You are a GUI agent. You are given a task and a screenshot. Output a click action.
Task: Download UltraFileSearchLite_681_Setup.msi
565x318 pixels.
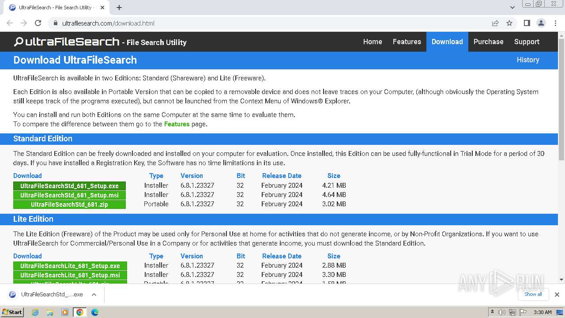pos(70,275)
